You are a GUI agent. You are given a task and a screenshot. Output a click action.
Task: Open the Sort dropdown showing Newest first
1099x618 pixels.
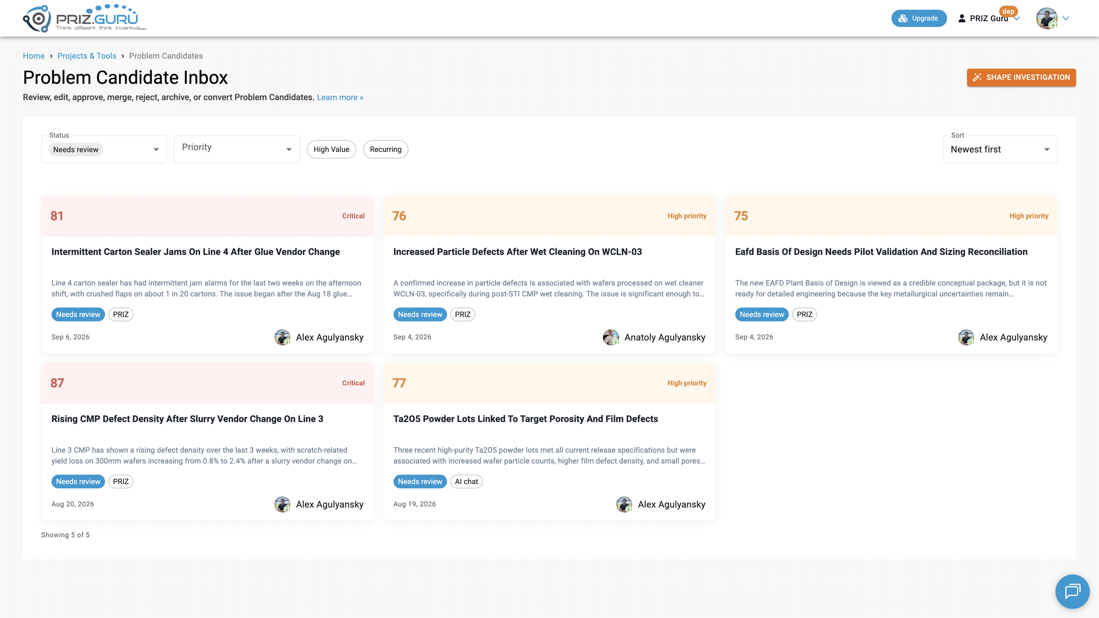[1000, 149]
